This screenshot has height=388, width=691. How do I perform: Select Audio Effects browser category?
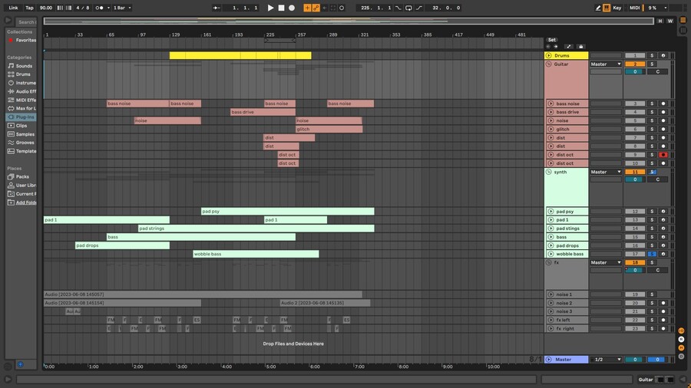click(x=21, y=91)
